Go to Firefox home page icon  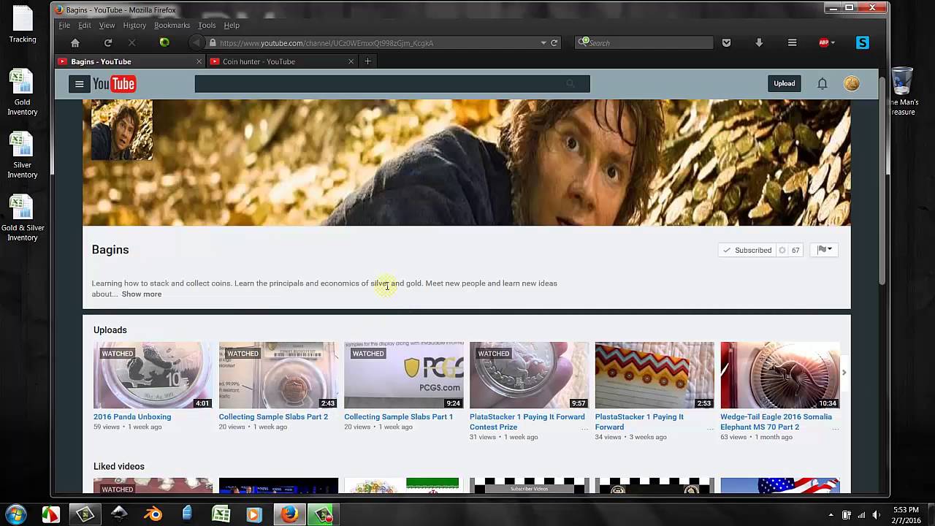pyautogui.click(x=75, y=43)
